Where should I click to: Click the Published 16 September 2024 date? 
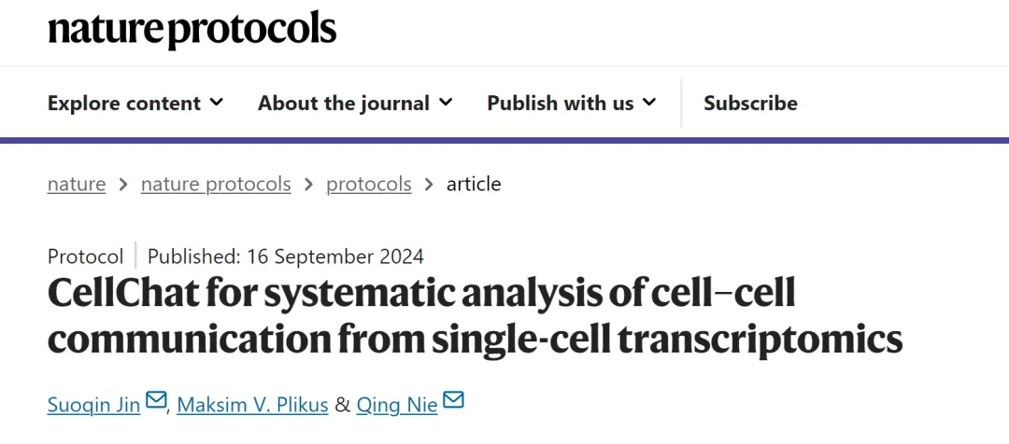click(285, 257)
